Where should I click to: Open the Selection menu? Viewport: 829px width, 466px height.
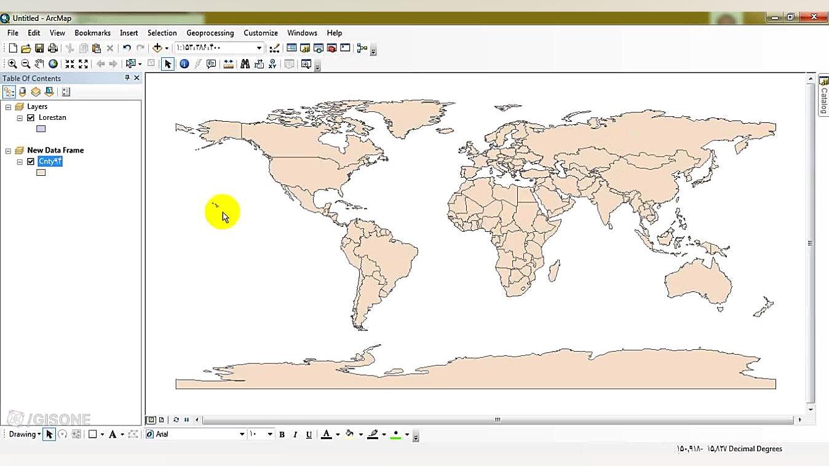[162, 33]
